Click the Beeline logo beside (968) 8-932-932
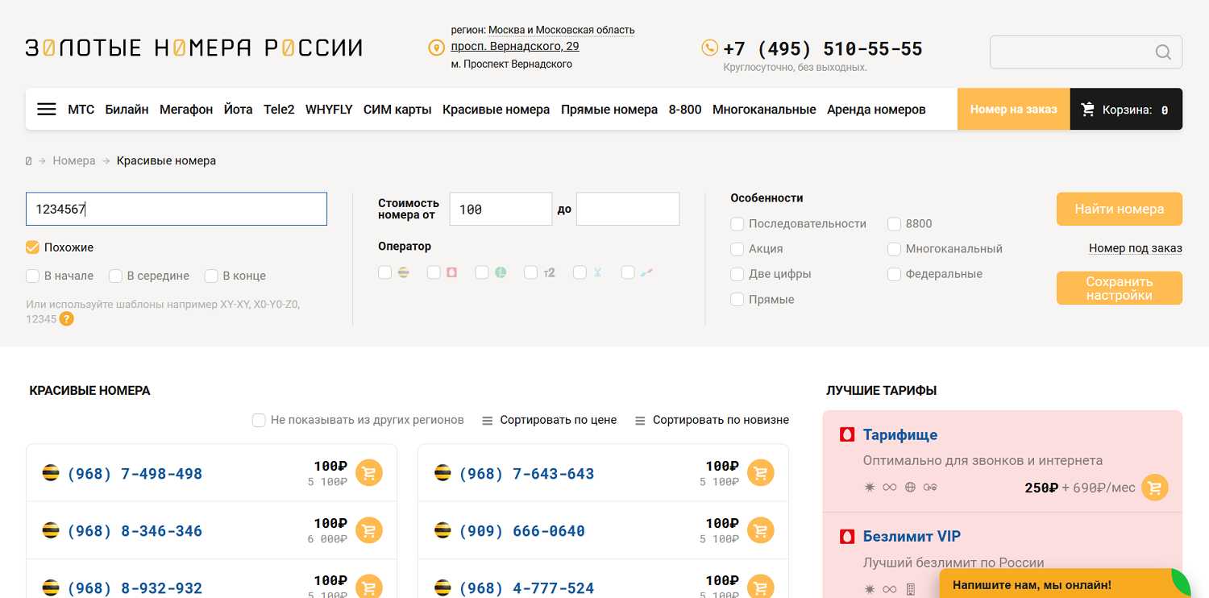This screenshot has width=1209, height=598. pyautogui.click(x=51, y=588)
